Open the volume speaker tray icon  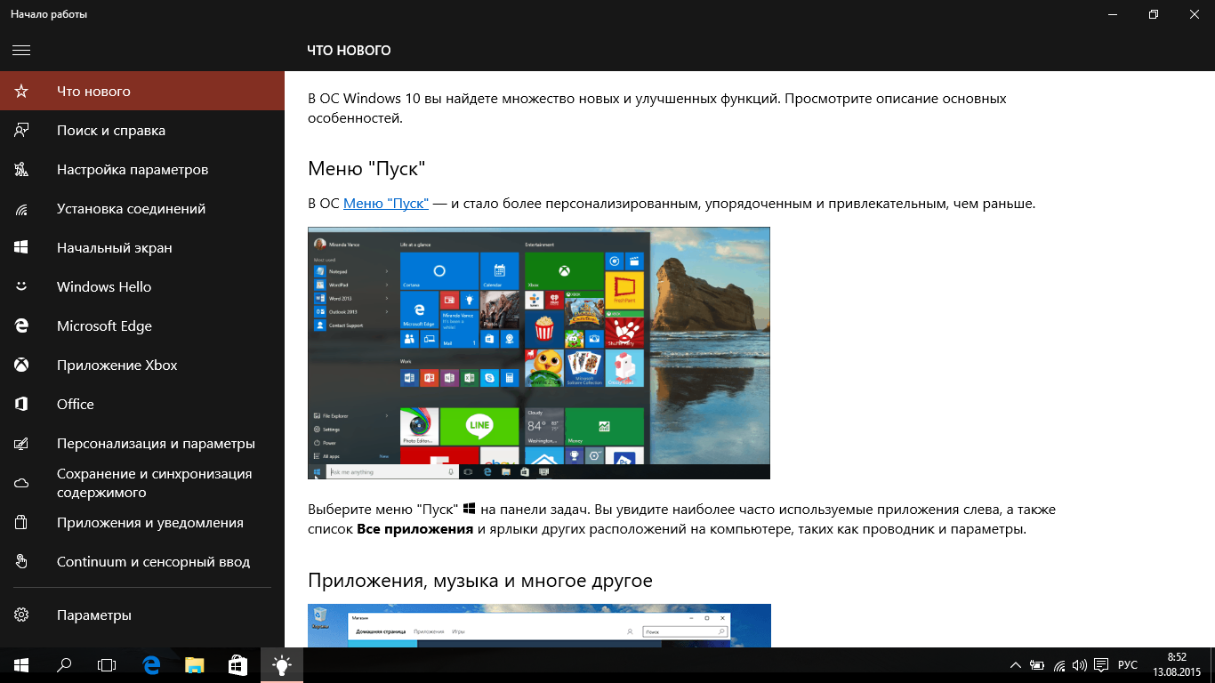[x=1080, y=665]
